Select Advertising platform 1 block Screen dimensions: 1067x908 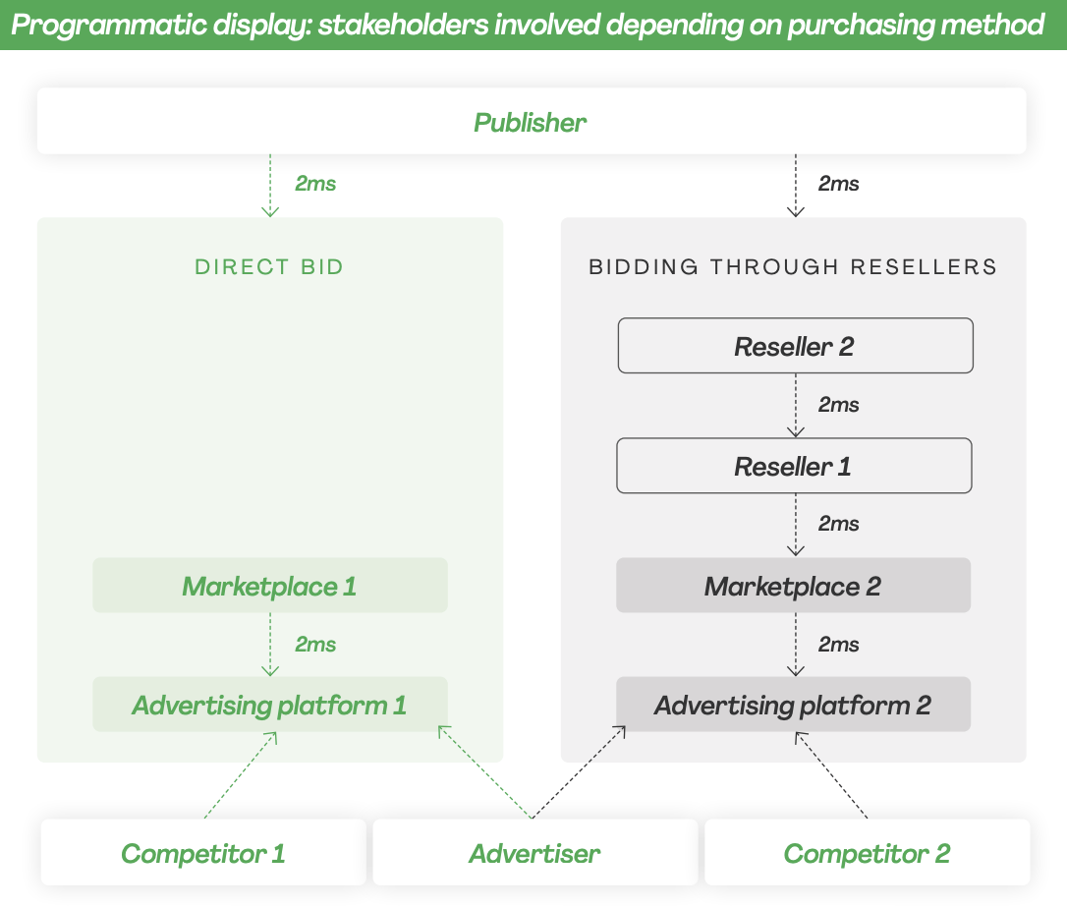point(269,705)
